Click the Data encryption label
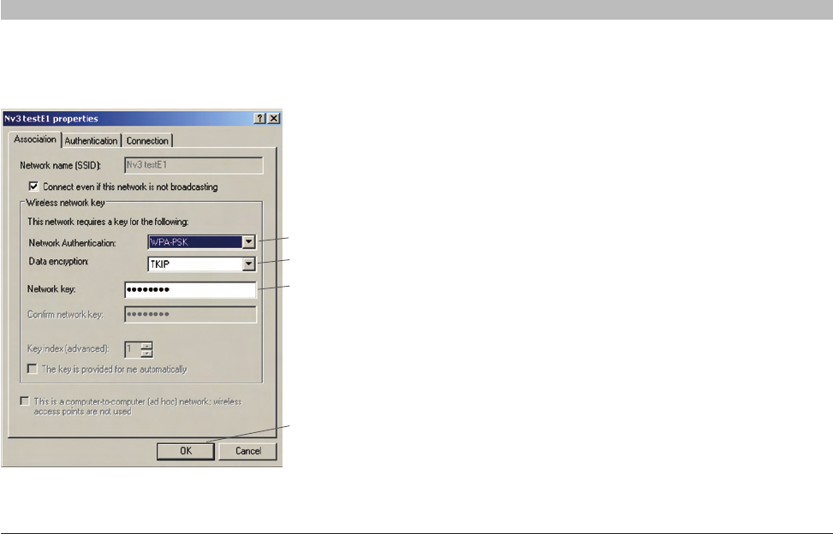The width and height of the screenshot is (833, 534). pyautogui.click(x=58, y=262)
